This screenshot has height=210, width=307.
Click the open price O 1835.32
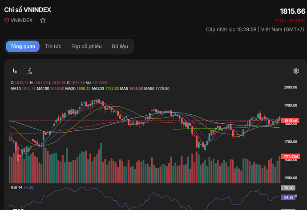pyautogui.click(x=20, y=83)
